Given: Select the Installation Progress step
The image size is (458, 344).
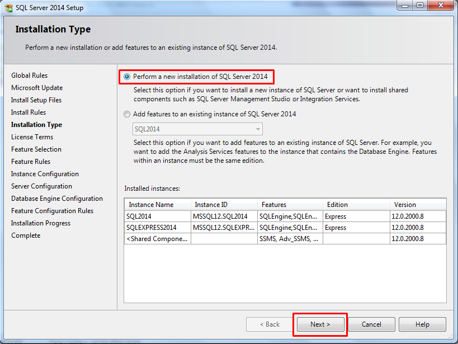Looking at the screenshot, I should tap(41, 223).
